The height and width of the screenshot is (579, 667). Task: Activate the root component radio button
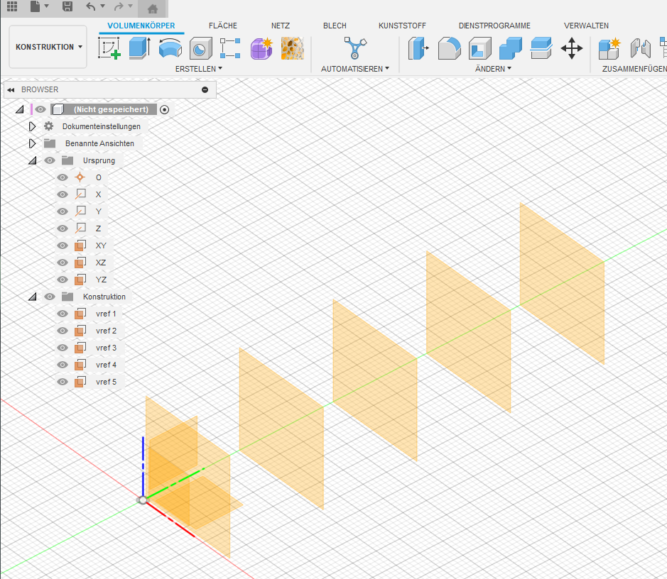[x=164, y=109]
